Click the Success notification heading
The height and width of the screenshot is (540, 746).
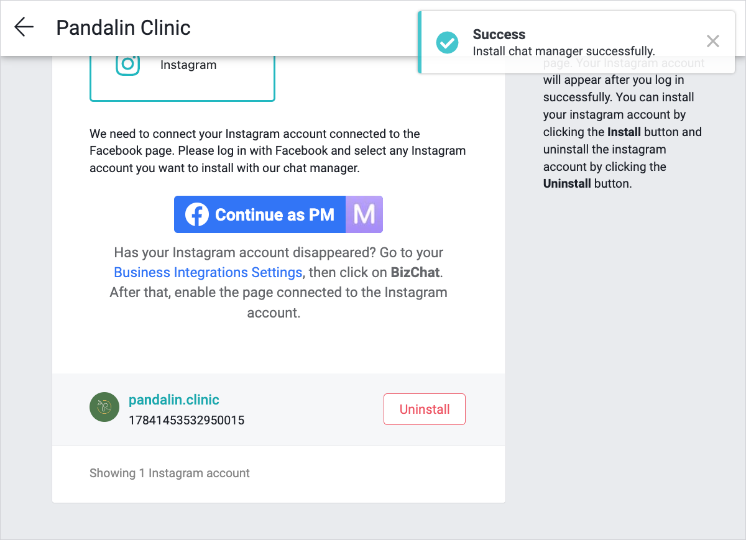[x=499, y=35]
